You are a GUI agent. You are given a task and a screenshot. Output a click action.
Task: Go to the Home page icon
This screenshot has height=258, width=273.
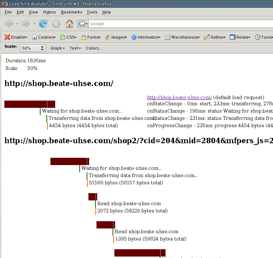click(x=69, y=24)
